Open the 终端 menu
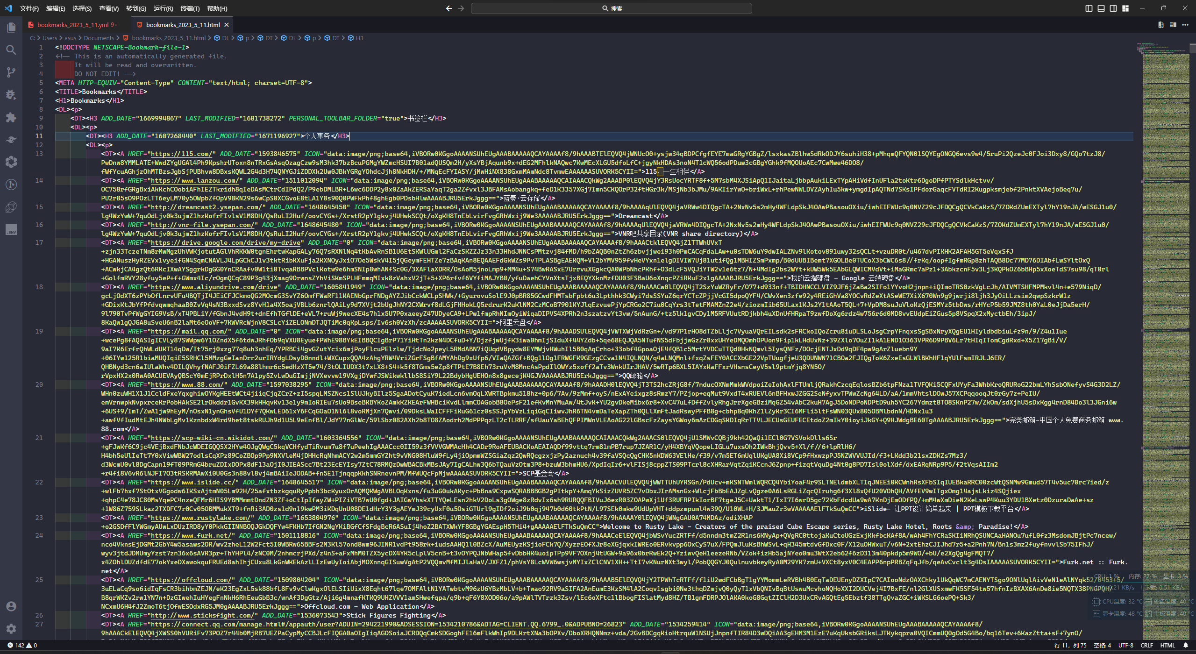Image resolution: width=1196 pixels, height=654 pixels. [190, 8]
